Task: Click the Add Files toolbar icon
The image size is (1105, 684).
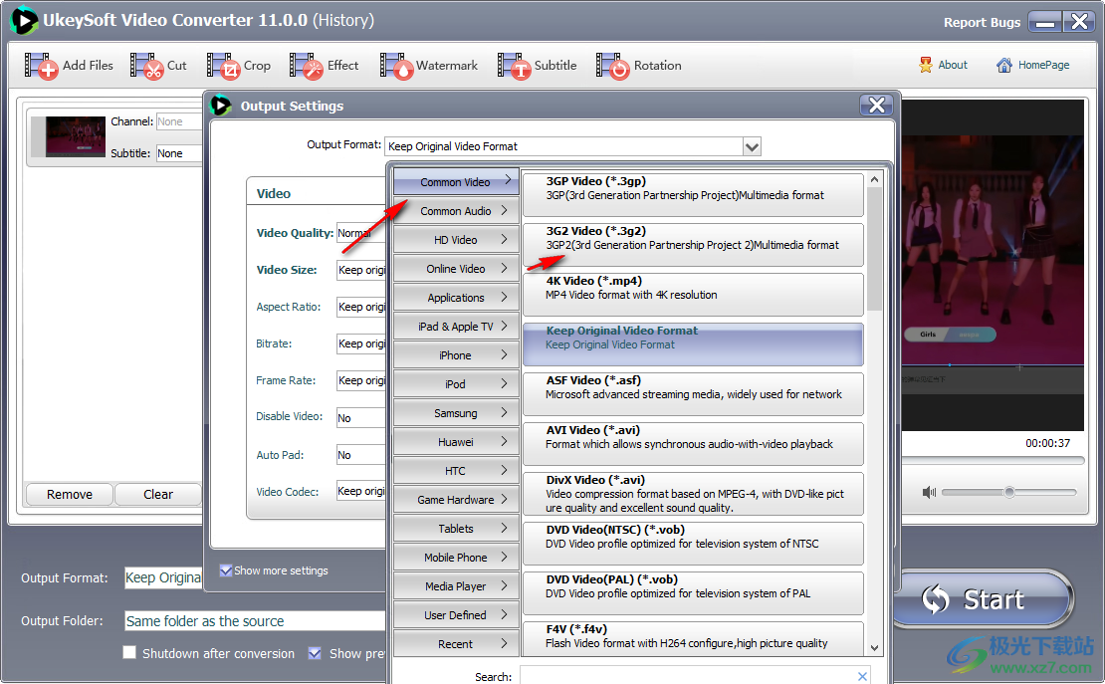Action: (x=41, y=66)
